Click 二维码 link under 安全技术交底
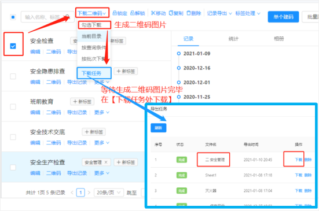 (x=53, y=143)
